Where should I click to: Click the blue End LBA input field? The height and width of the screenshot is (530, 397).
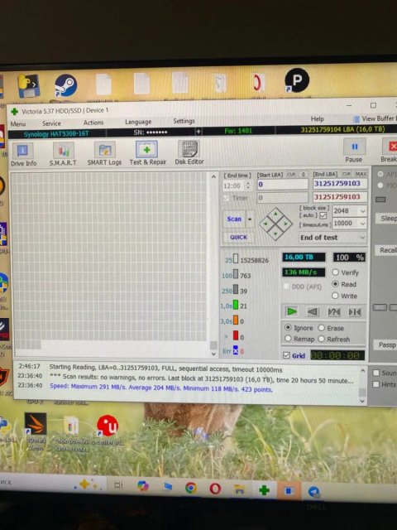(x=340, y=184)
